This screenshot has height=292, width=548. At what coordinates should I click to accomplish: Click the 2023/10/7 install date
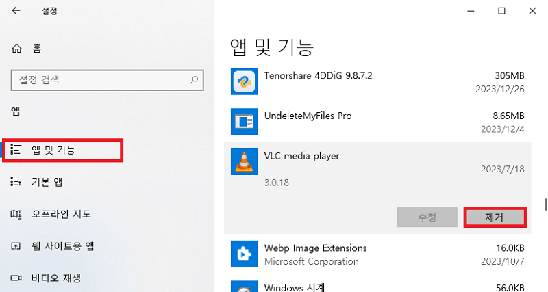pyautogui.click(x=503, y=262)
